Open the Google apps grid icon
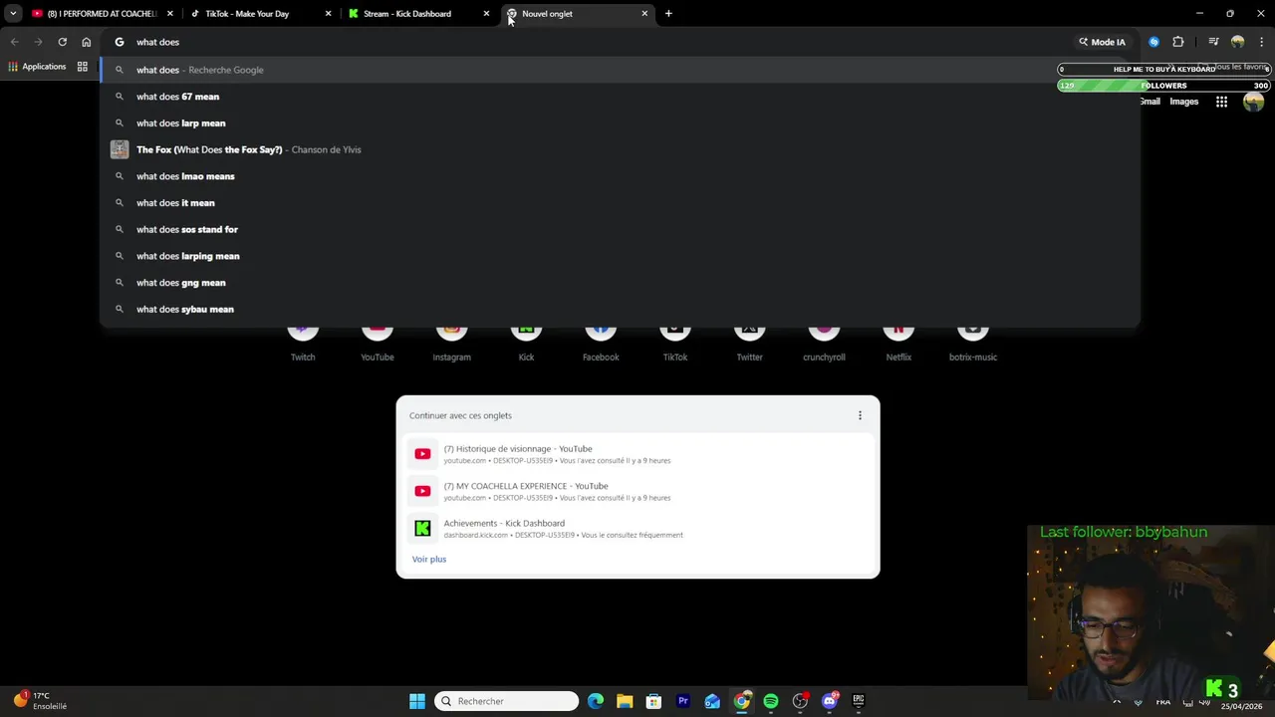 pos(1221,102)
